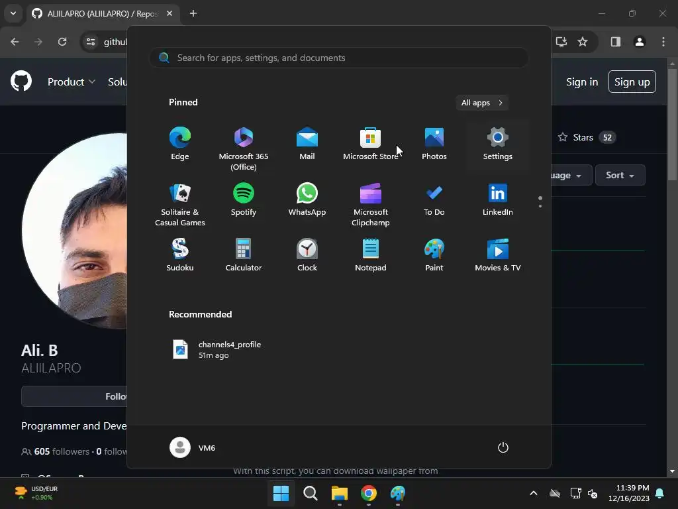Open File Explorer from taskbar
The height and width of the screenshot is (509, 678).
point(340,493)
